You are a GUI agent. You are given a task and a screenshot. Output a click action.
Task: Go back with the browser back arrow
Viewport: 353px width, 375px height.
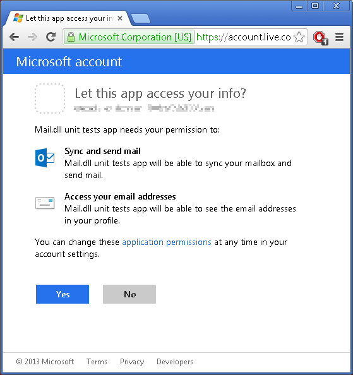pyautogui.click(x=14, y=37)
